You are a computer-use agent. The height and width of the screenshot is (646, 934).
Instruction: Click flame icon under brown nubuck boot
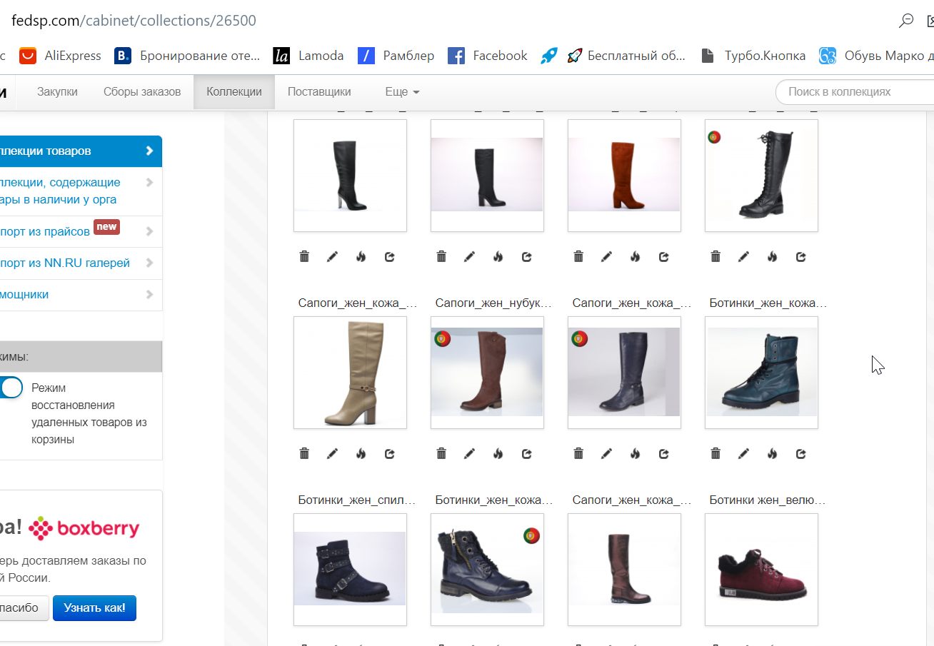tap(498, 454)
